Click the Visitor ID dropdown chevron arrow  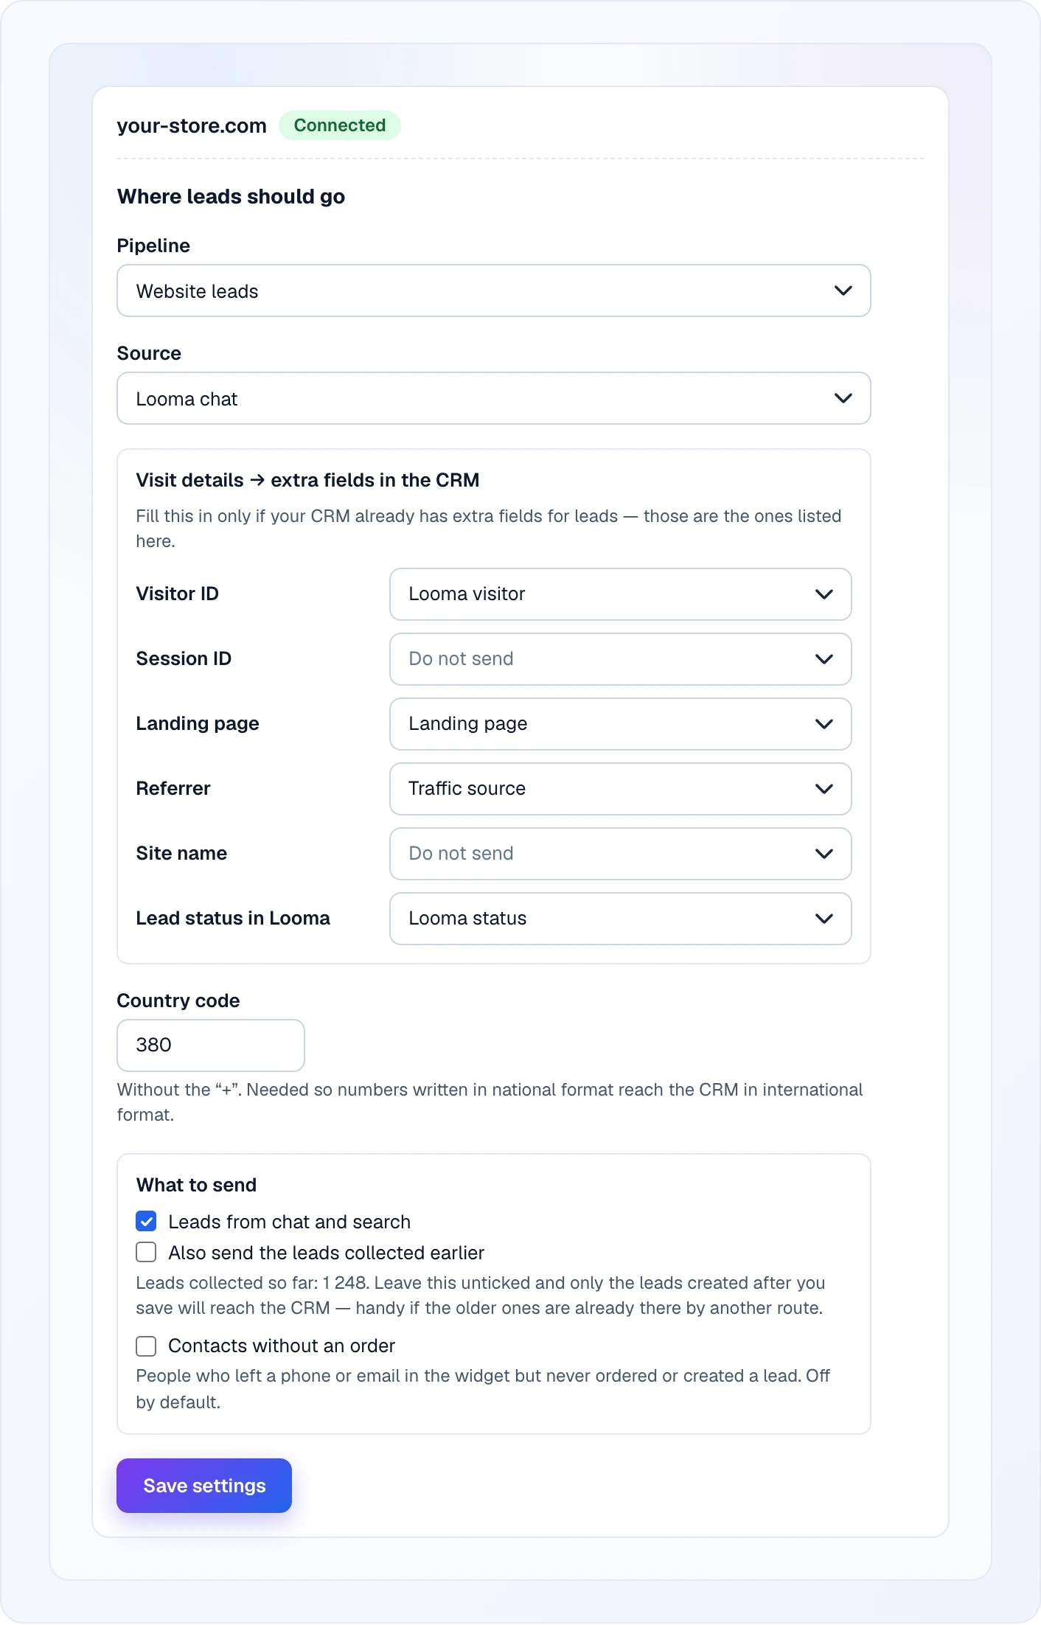[x=824, y=594]
